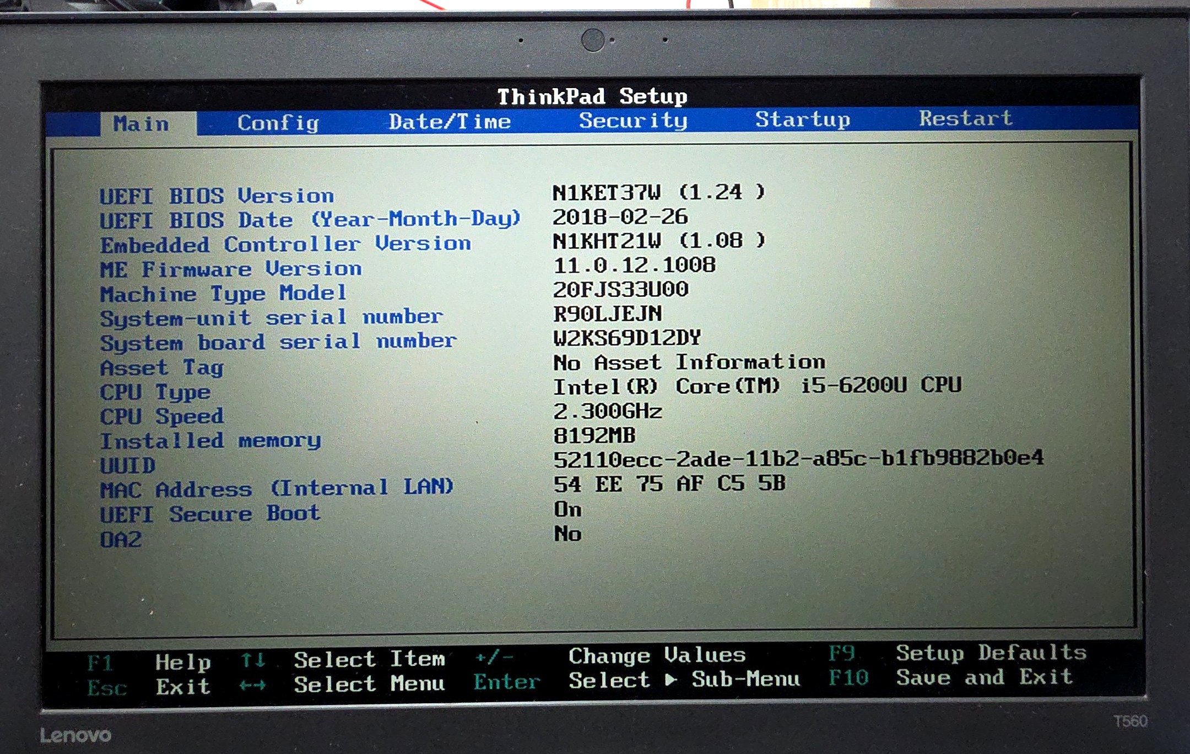Image resolution: width=1190 pixels, height=754 pixels.
Task: Select the CPU Speed label
Action: pyautogui.click(x=162, y=417)
